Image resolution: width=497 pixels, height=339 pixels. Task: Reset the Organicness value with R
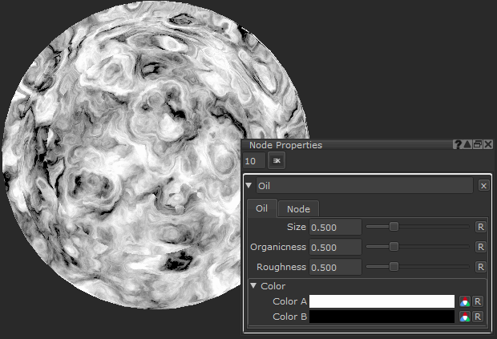(480, 247)
